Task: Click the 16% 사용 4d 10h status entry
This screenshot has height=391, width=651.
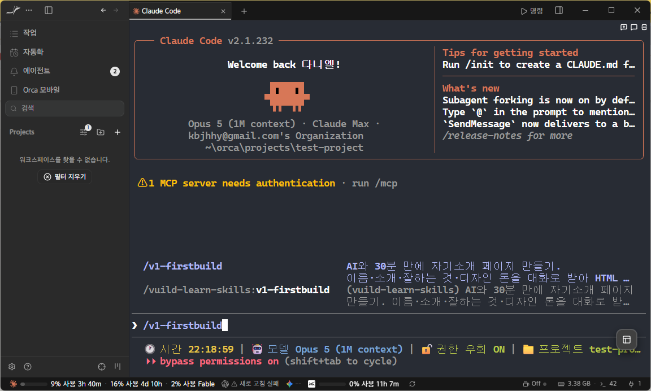Action: coord(136,384)
